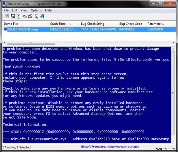Click the '1 Crashes, 1 Selected' status text

16,147
